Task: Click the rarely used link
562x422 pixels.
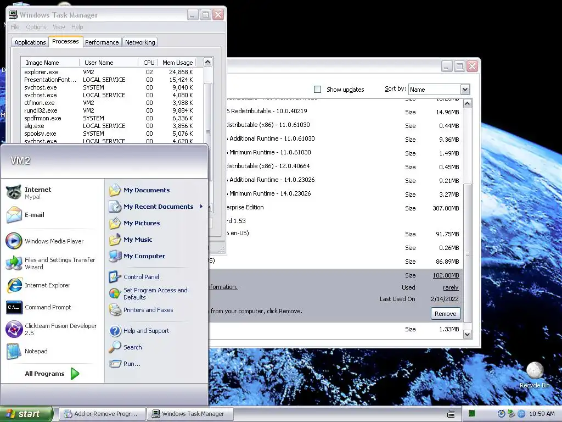Action: [x=451, y=287]
